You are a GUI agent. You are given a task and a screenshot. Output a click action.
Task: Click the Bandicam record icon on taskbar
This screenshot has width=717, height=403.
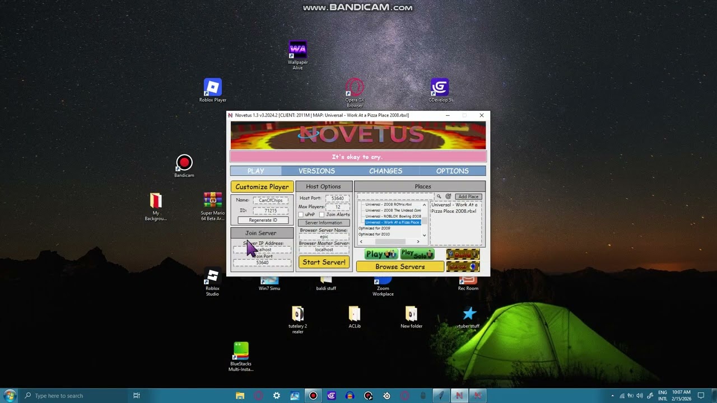tap(313, 396)
